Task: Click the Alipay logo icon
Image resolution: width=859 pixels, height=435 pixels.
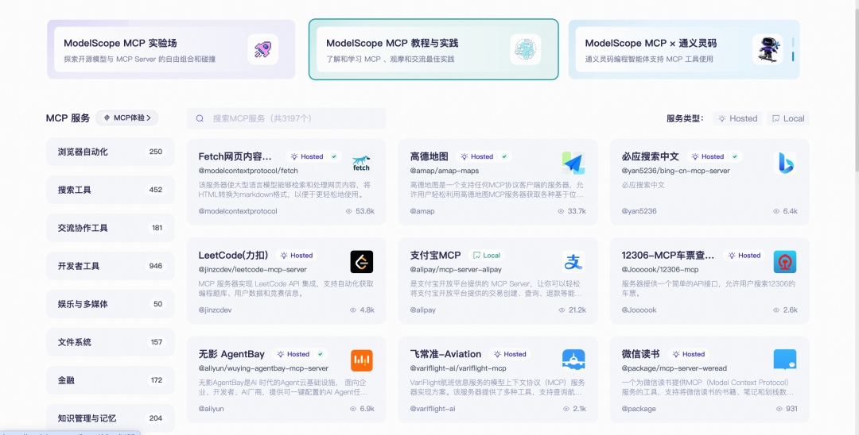Action: 573,262
